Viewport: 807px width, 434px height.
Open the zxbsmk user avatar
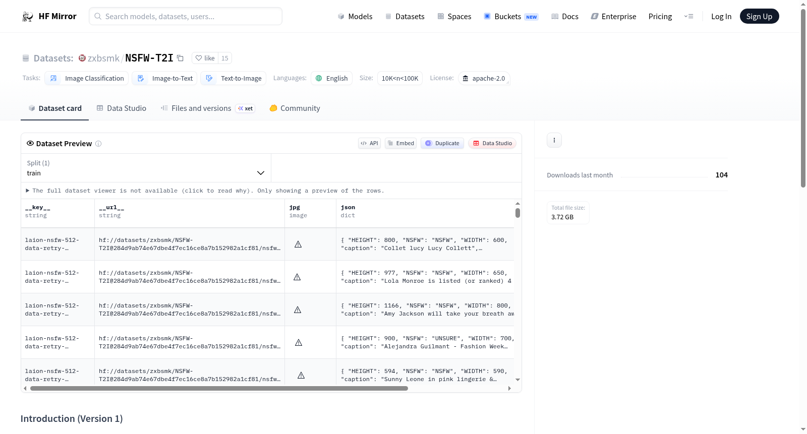[x=82, y=58]
